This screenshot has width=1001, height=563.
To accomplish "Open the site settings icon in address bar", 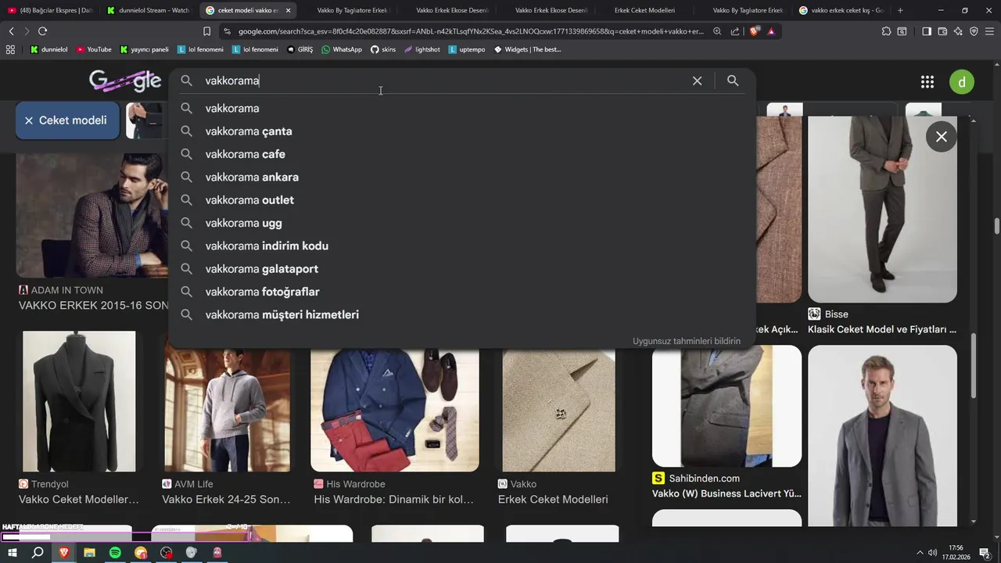I will pyautogui.click(x=227, y=31).
